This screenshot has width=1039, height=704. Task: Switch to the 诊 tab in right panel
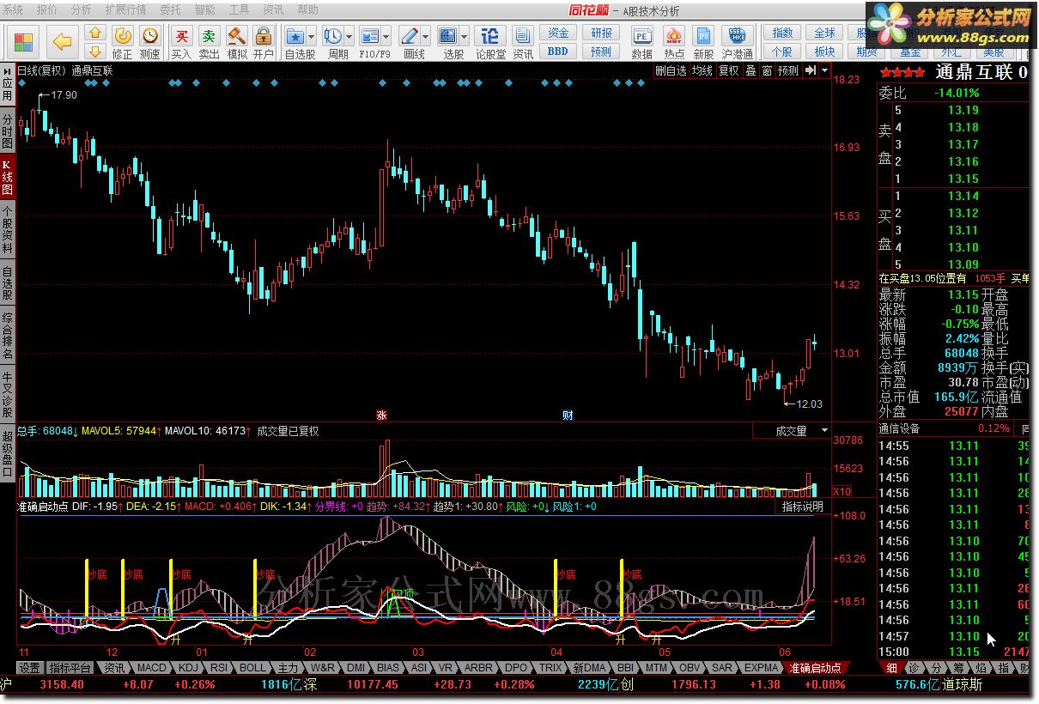[x=914, y=668]
